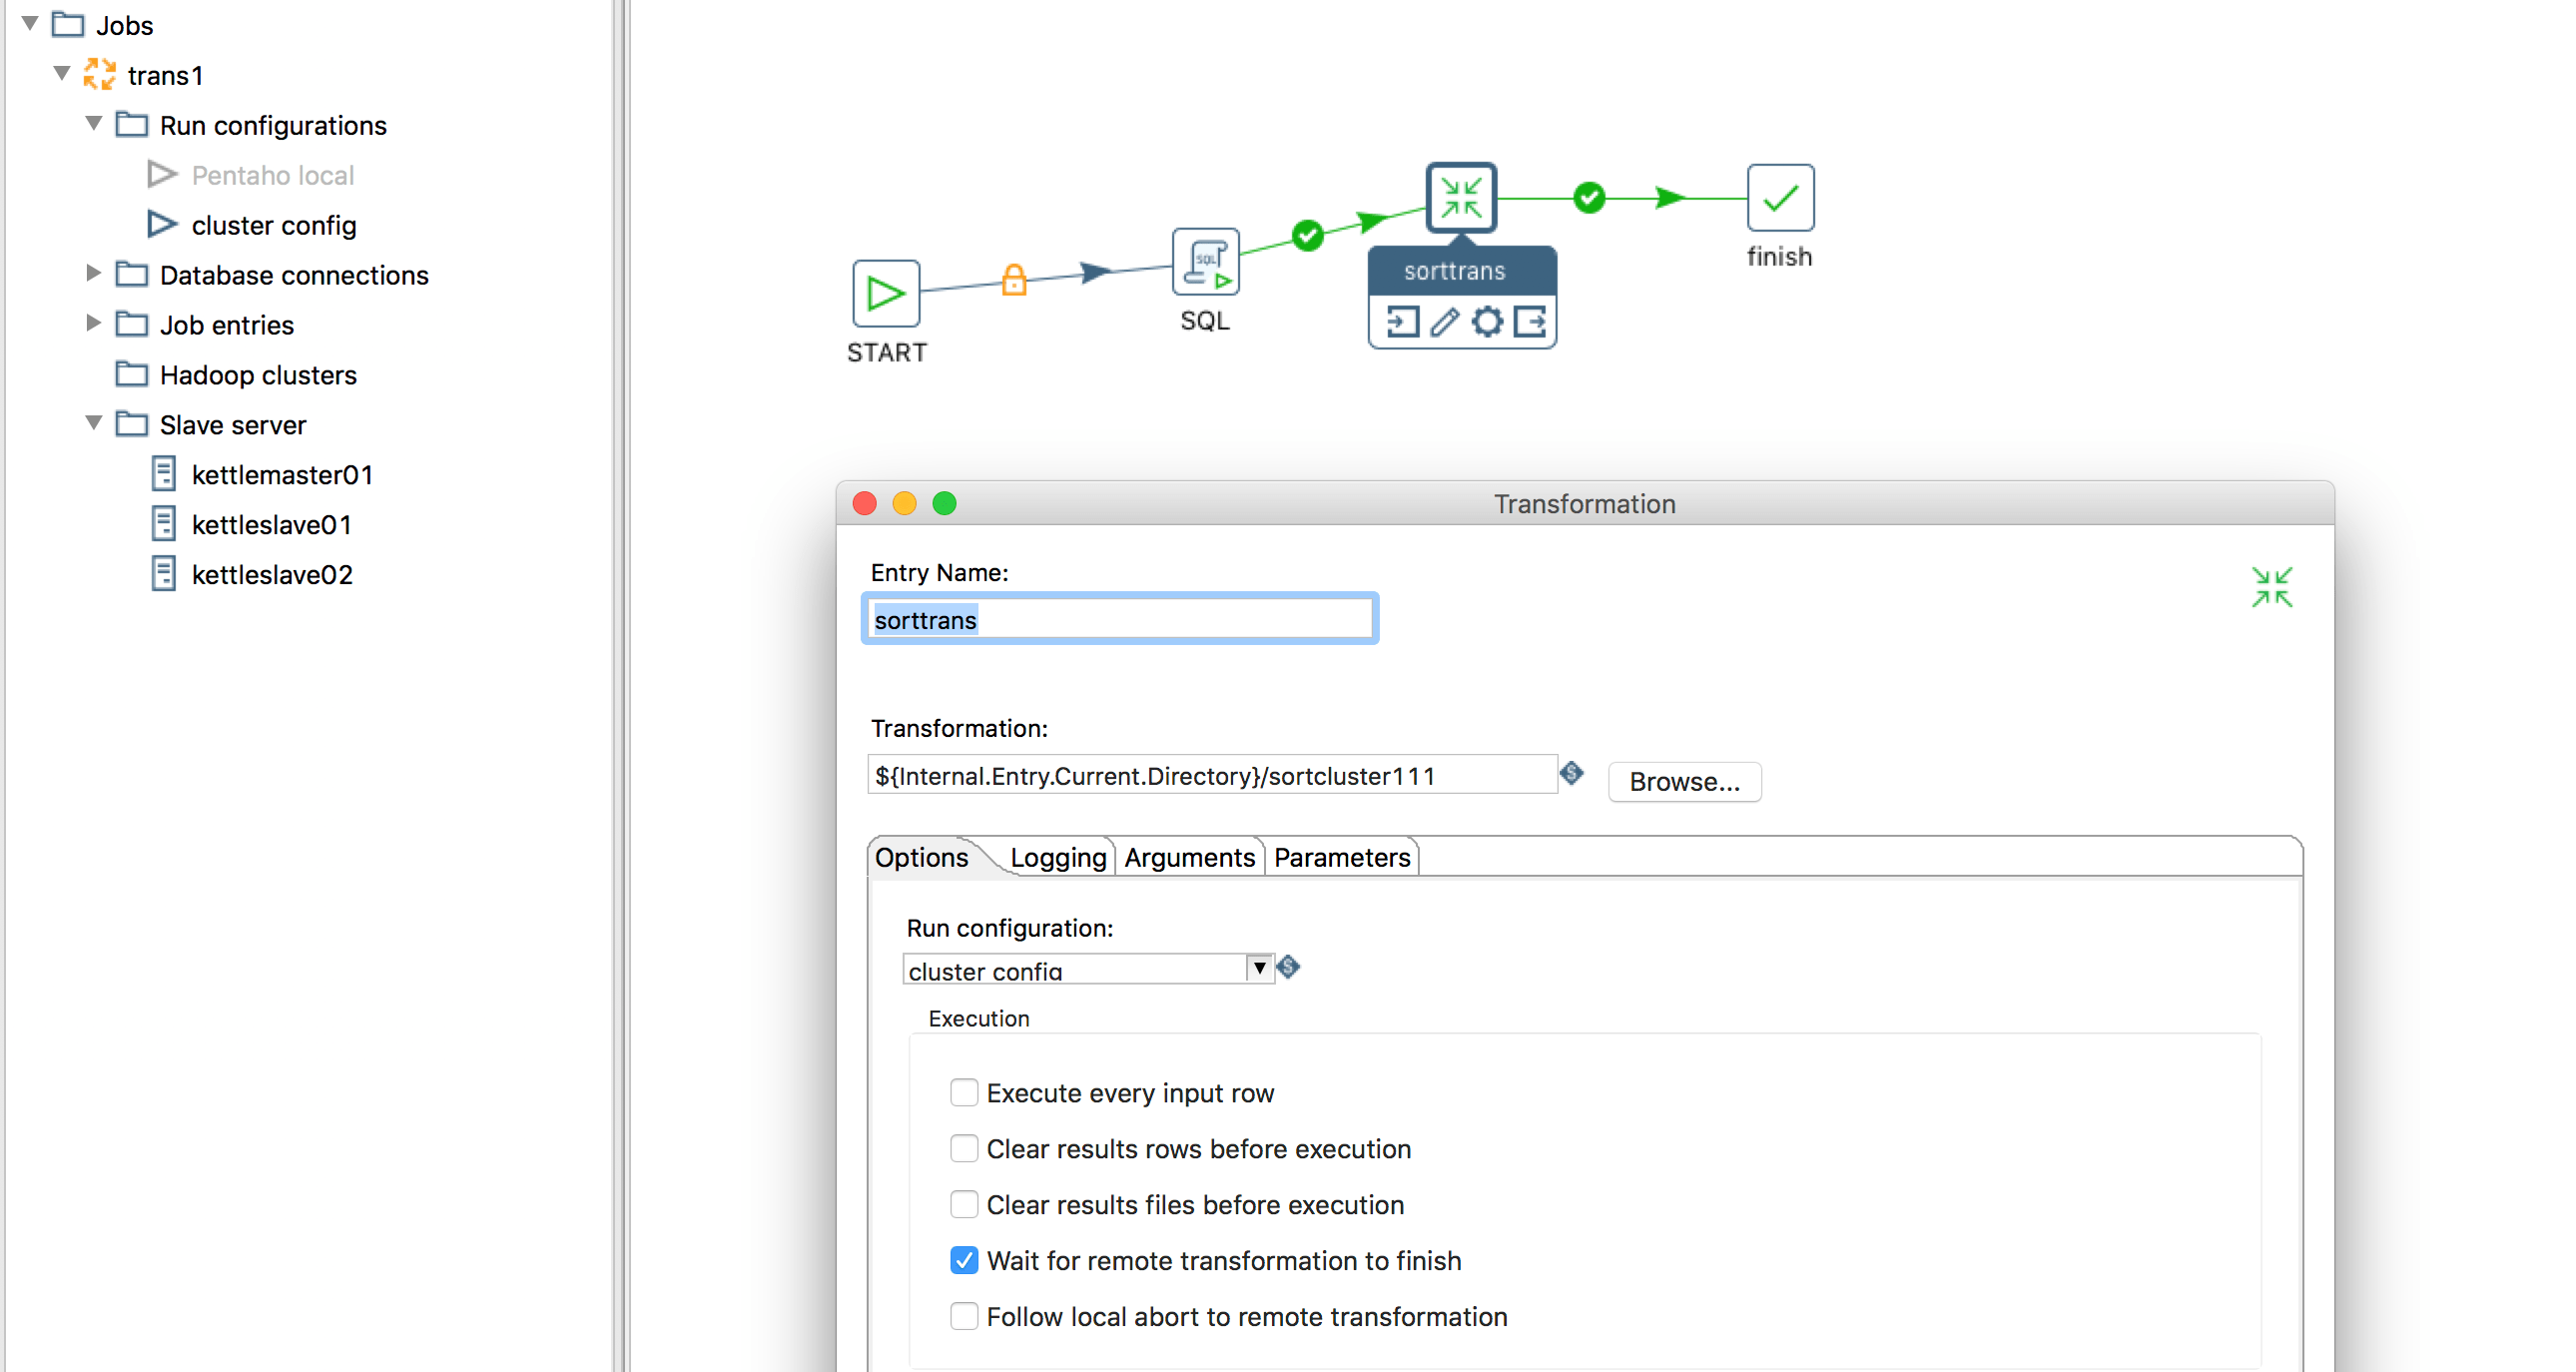Click the variable diamond beside transformation path
The image size is (2576, 1372).
tap(1571, 773)
